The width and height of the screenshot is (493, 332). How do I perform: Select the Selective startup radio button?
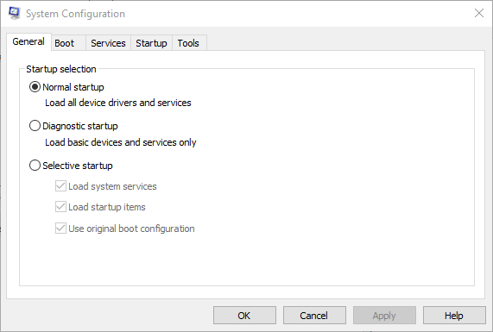tap(35, 166)
